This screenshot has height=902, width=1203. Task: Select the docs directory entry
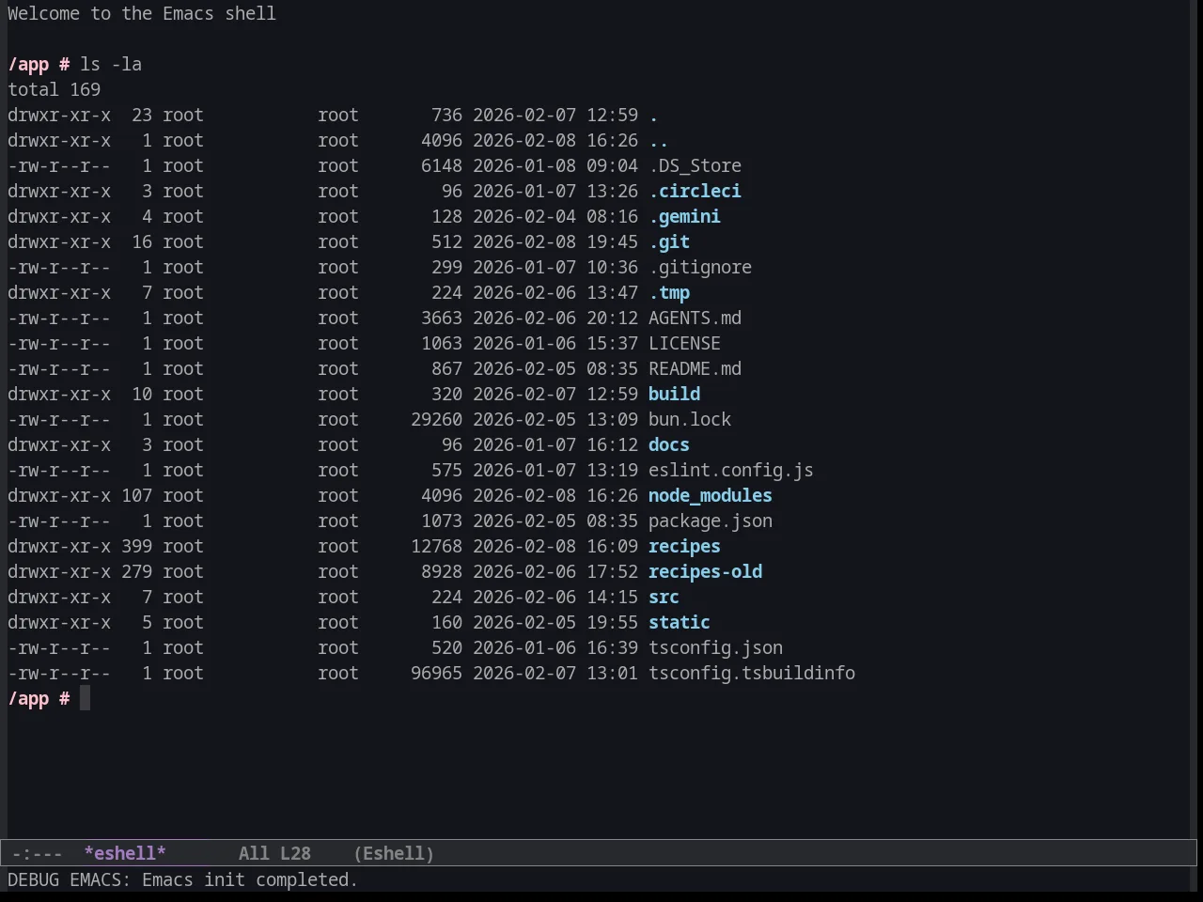point(669,444)
